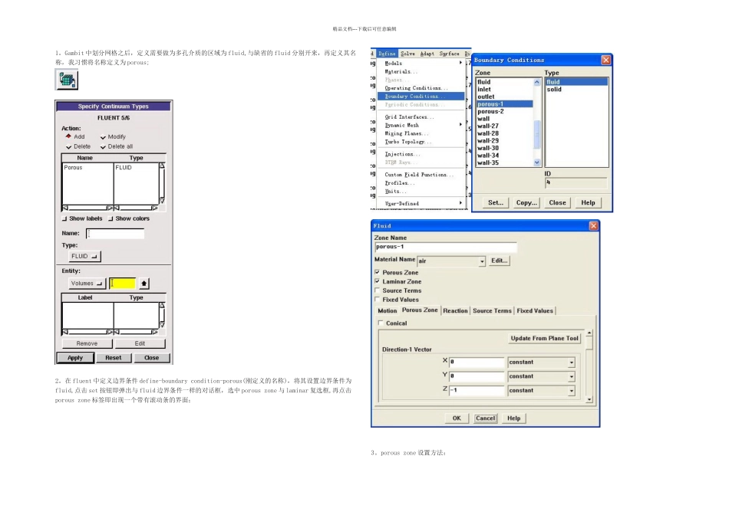This screenshot has width=729, height=515.
Task: Select outlet in Zone list
Action: tap(504, 97)
